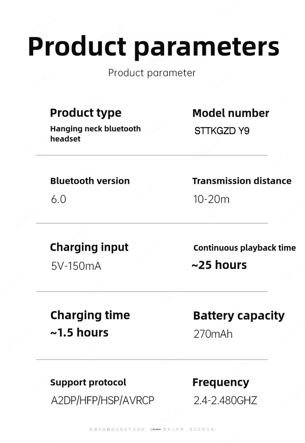Click the model value "STTKGZD Y9"
This screenshot has width=305, height=443.
click(222, 131)
